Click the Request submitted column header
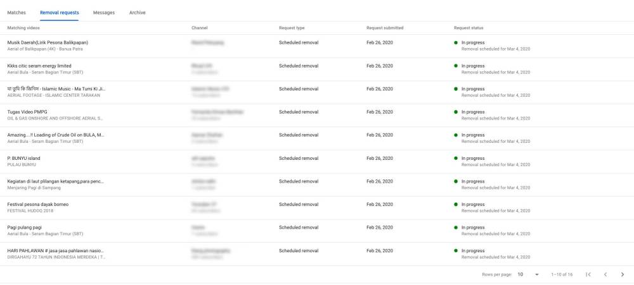The image size is (634, 285). coord(385,28)
